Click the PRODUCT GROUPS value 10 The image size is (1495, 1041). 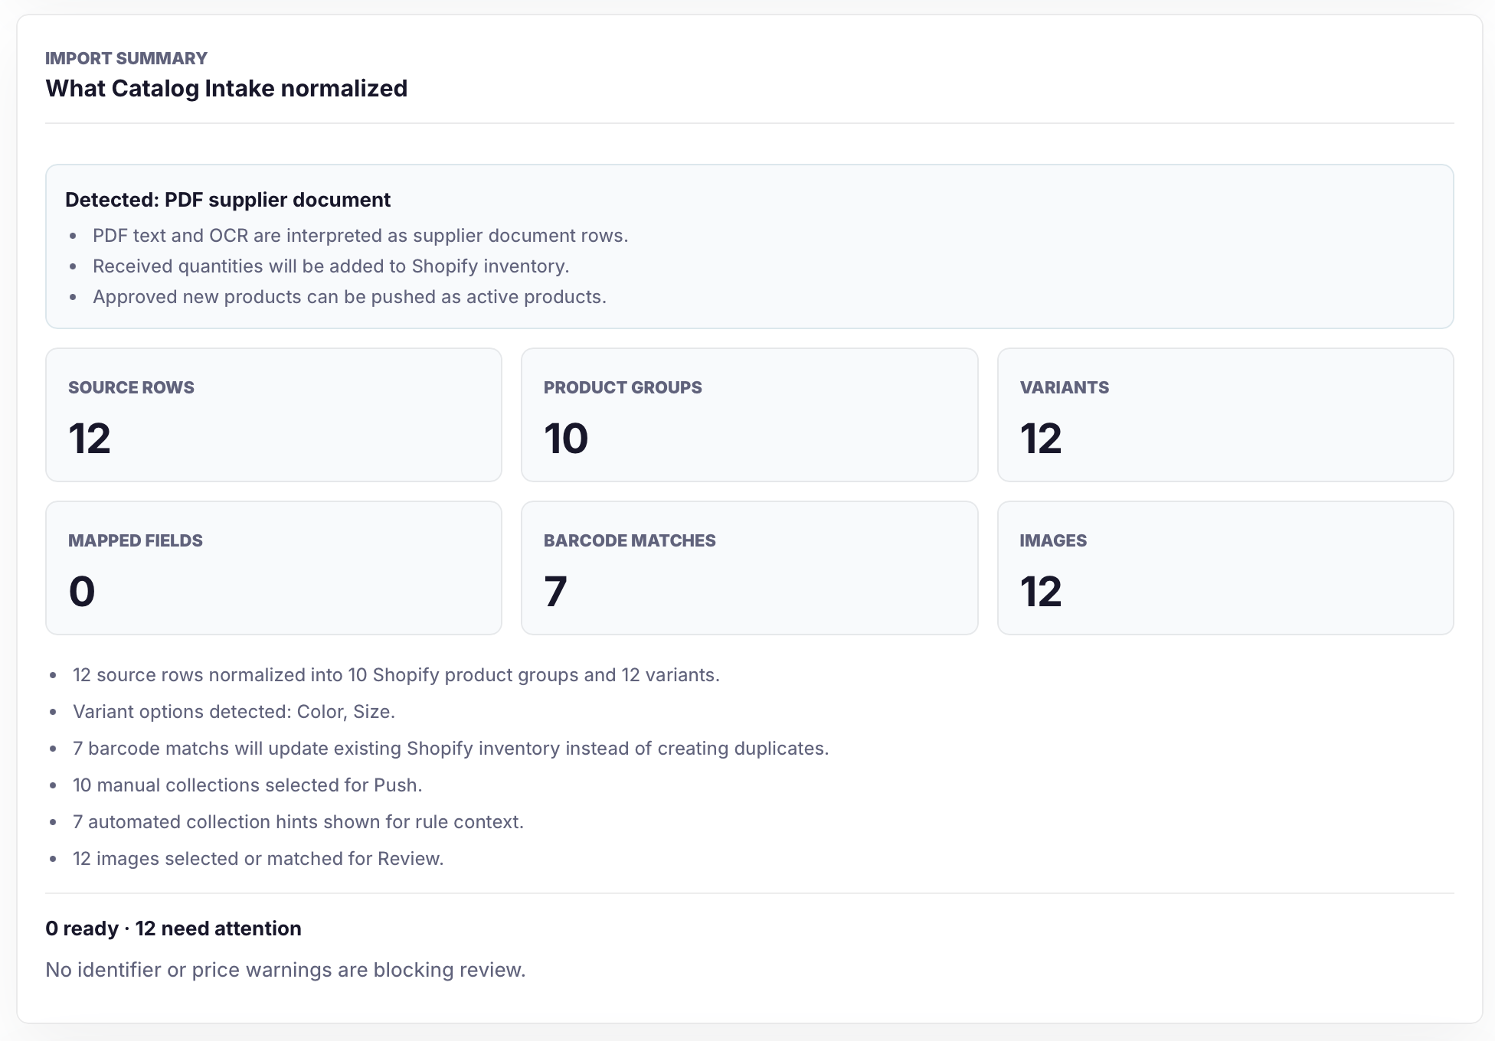(x=566, y=439)
